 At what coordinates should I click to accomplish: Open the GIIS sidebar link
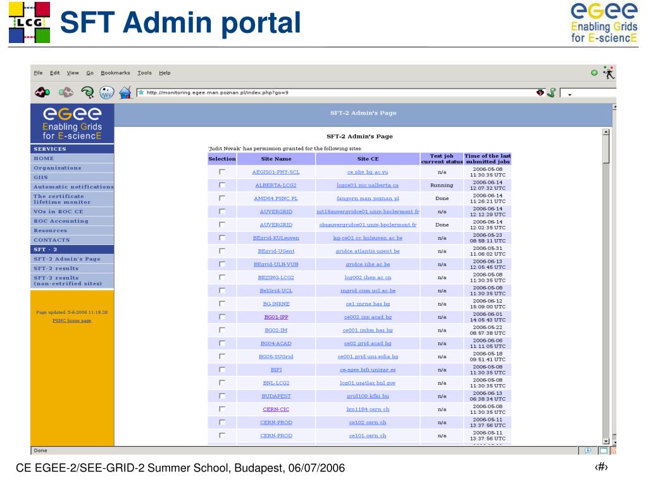[40, 177]
